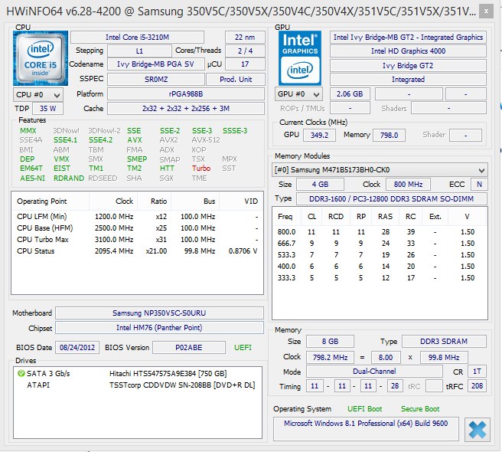Click the Intel Core i5-3210M name field

click(x=137, y=38)
